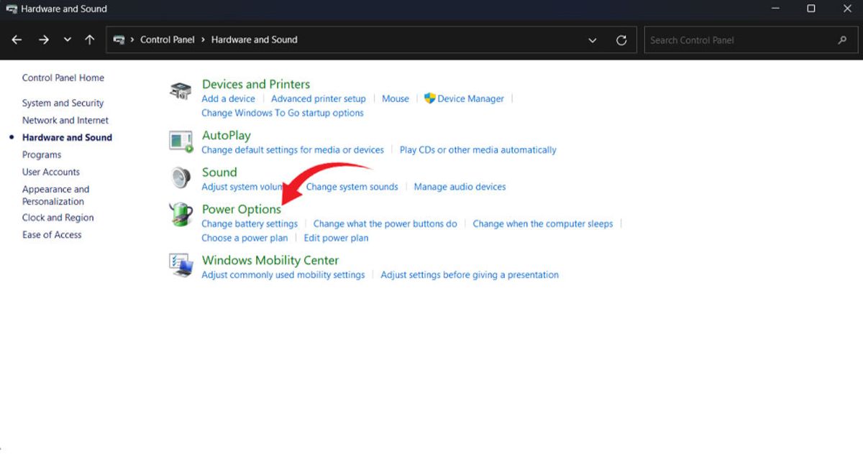Click the Sound speaker icon

tap(181, 177)
